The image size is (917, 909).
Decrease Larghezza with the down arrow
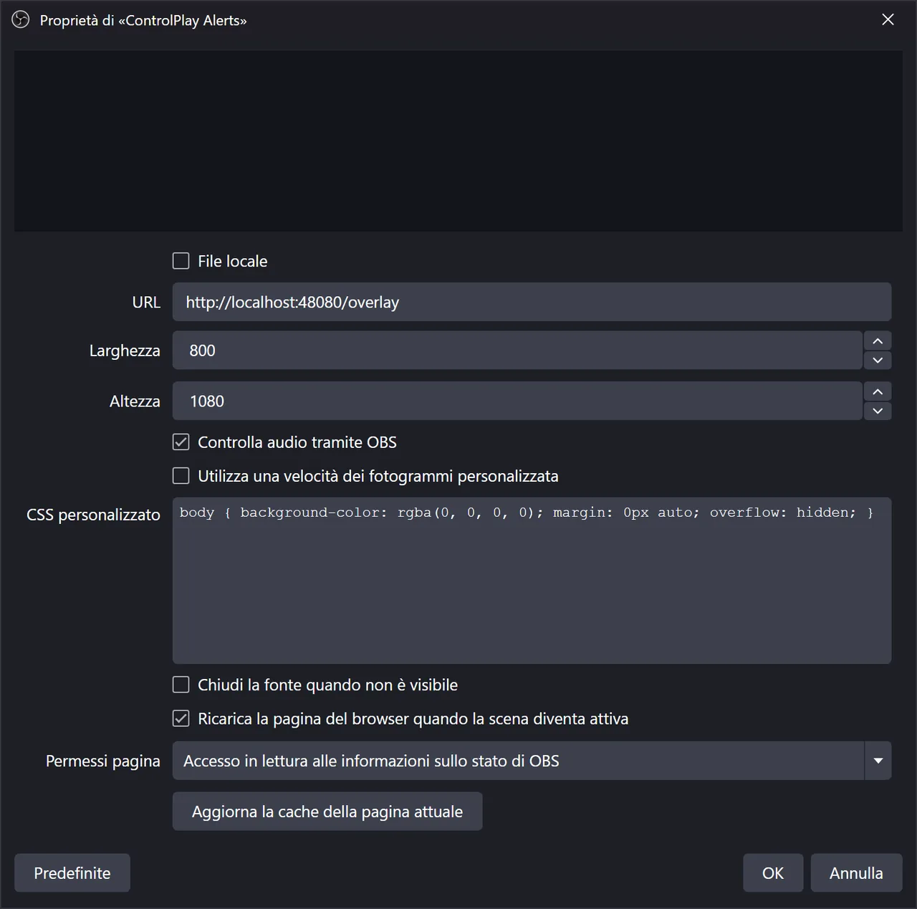click(878, 360)
